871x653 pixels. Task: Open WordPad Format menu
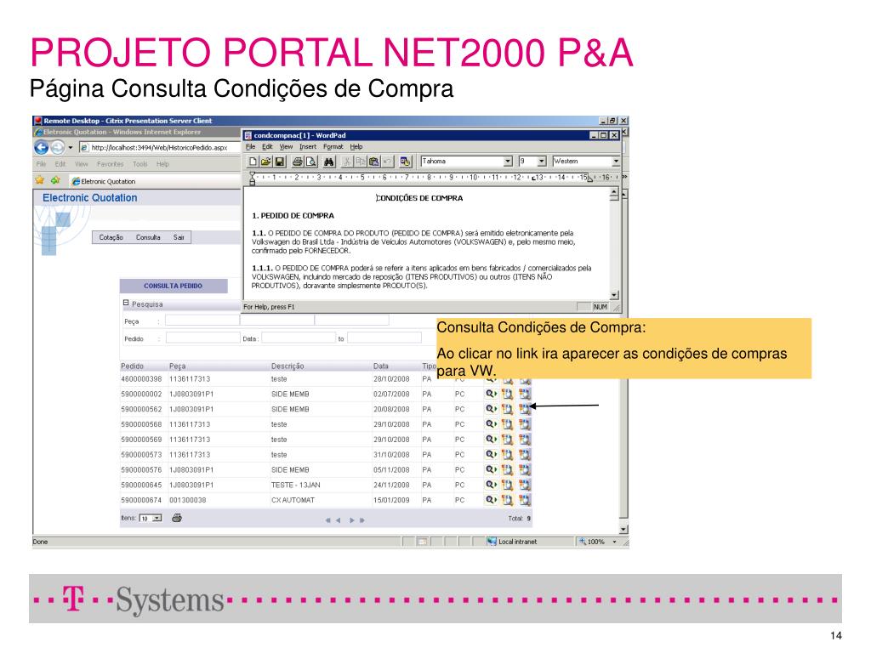[333, 147]
